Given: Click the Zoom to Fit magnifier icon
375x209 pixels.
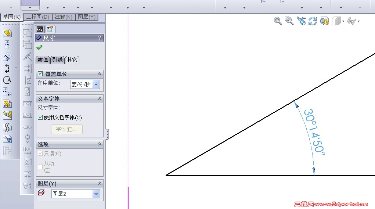Looking at the screenshot, I should click(278, 21).
